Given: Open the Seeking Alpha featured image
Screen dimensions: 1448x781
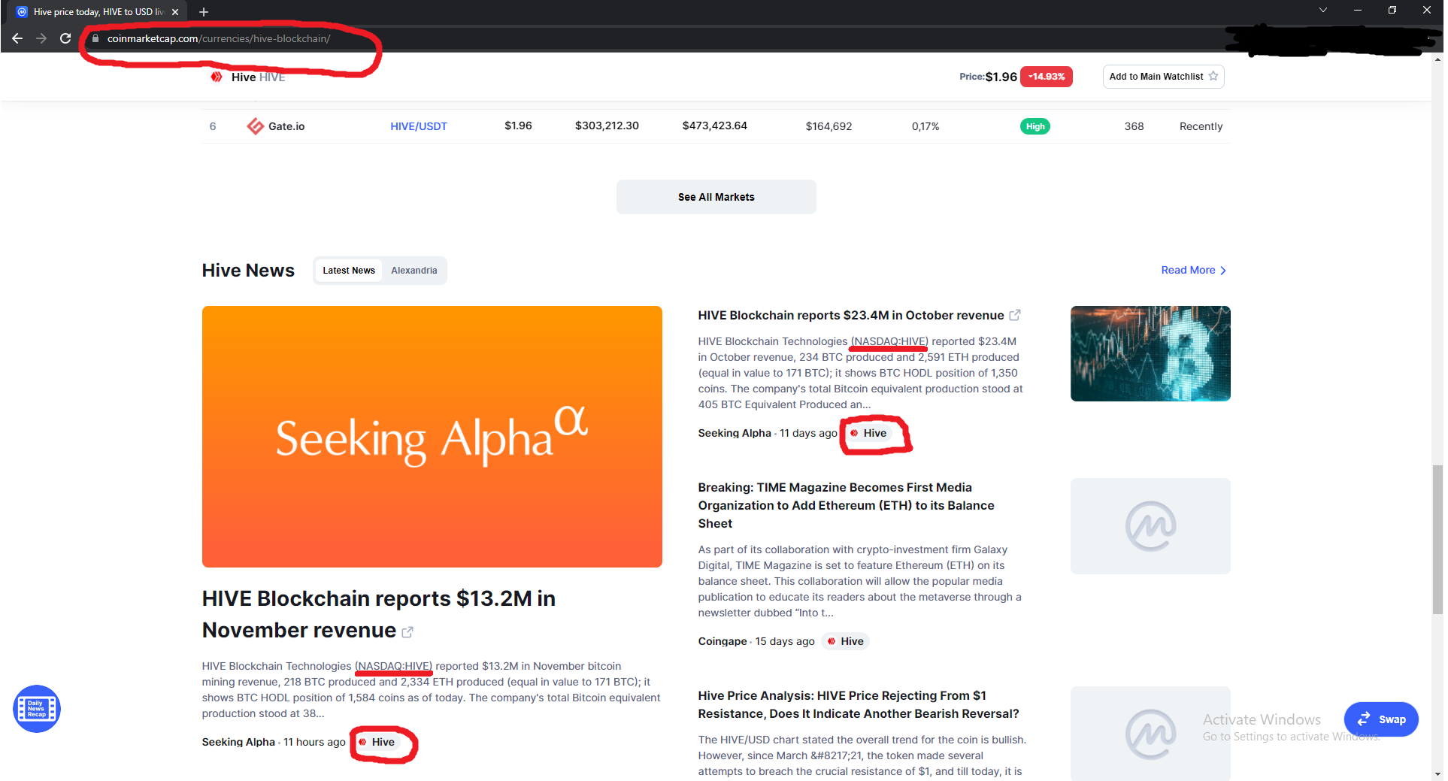Looking at the screenshot, I should pos(432,437).
